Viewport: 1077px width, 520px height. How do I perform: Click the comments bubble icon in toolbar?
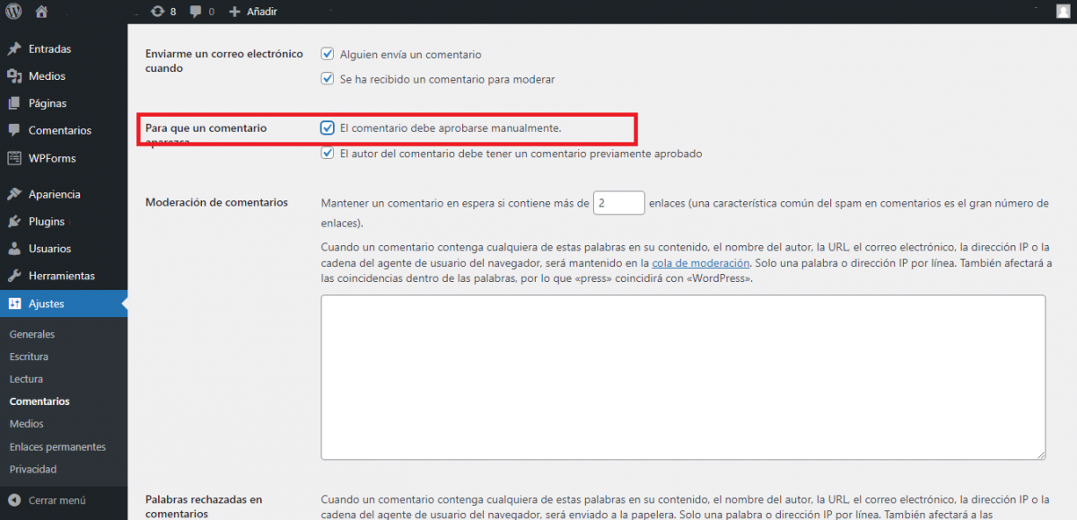(x=197, y=12)
